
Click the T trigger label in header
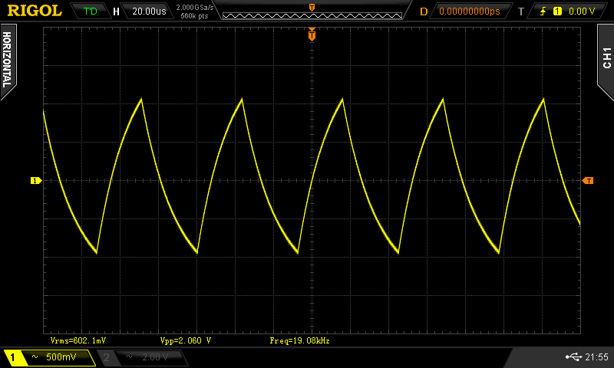click(x=521, y=11)
